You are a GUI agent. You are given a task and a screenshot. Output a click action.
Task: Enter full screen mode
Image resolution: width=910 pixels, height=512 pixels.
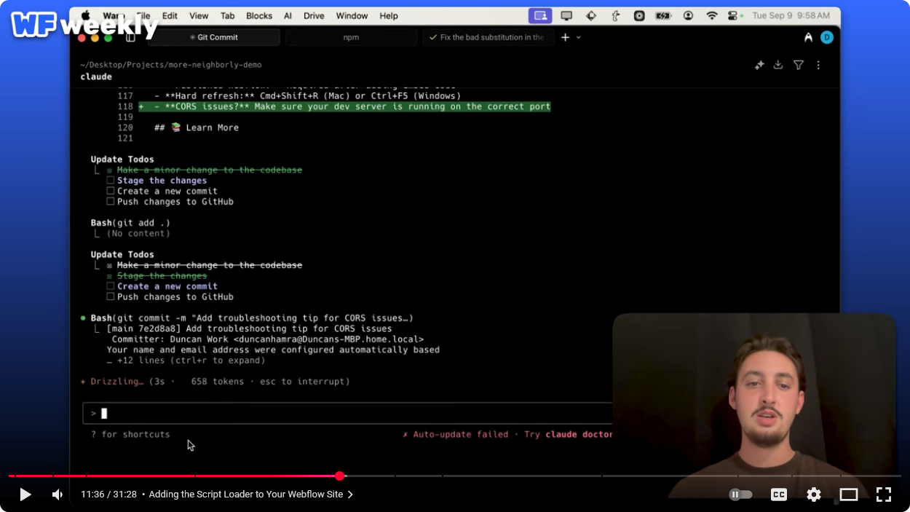coord(884,495)
